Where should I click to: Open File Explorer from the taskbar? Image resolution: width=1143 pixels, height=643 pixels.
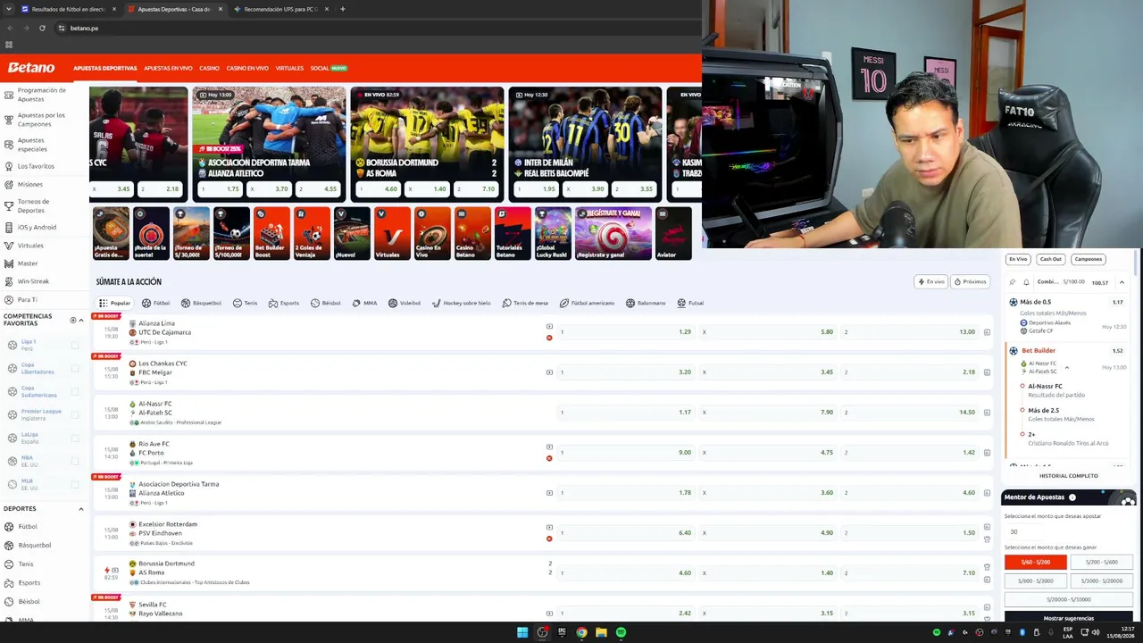(x=601, y=632)
